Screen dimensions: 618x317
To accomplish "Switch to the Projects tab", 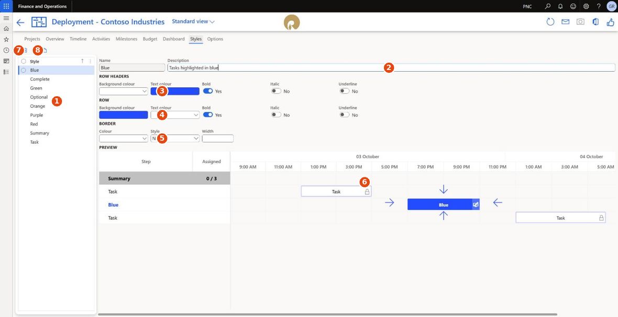I will tap(32, 39).
